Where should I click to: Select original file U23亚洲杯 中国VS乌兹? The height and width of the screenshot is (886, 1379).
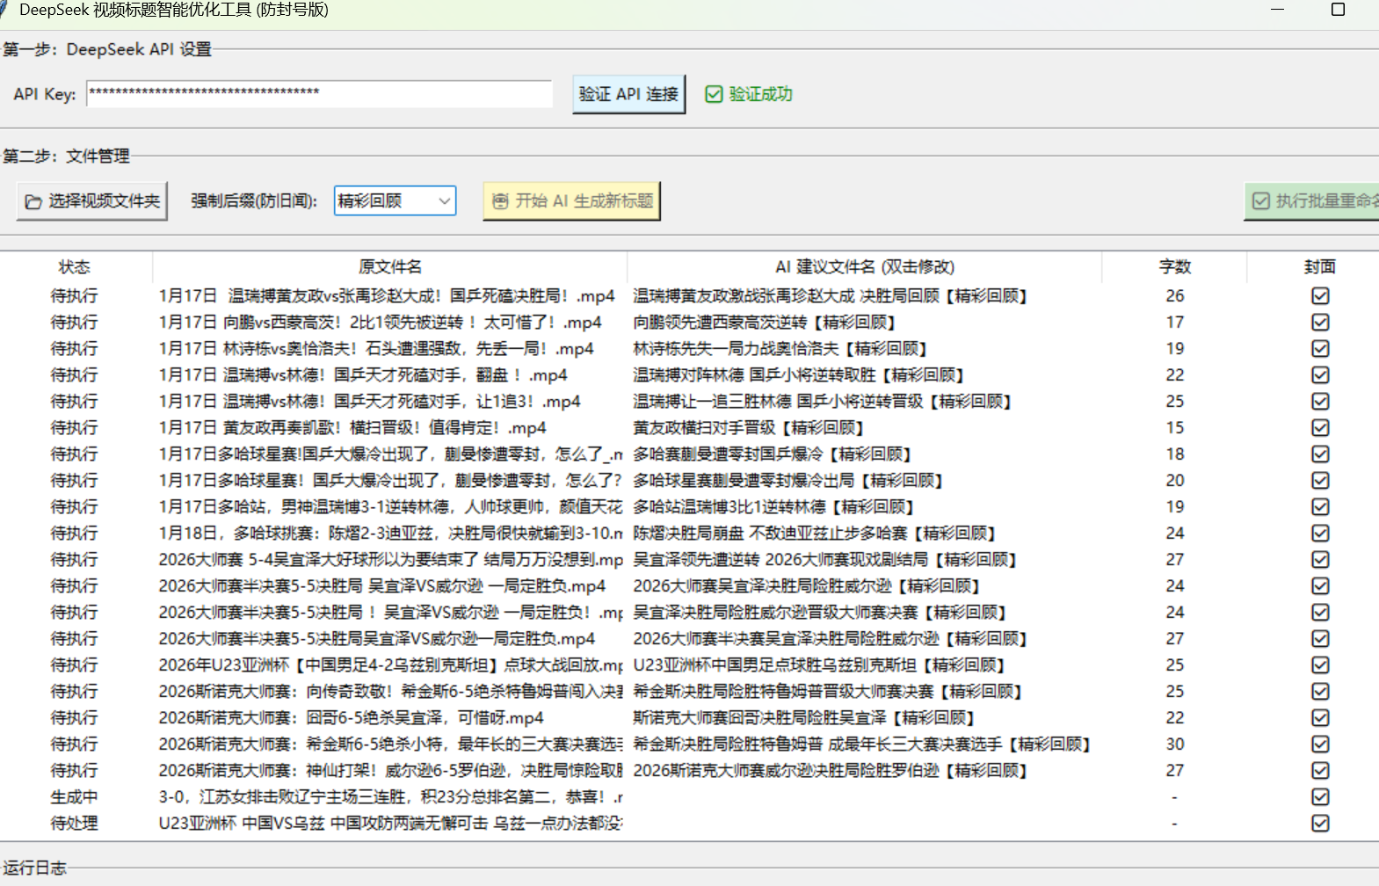390,824
